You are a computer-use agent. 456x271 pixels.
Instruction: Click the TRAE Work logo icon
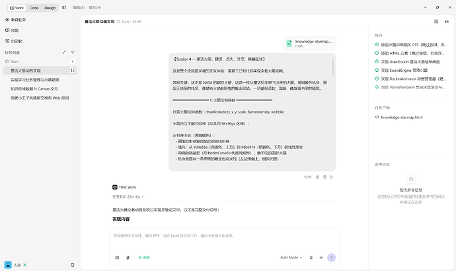pyautogui.click(x=115, y=187)
